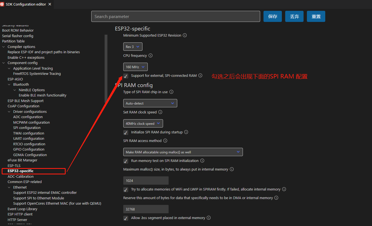Toggle Run memory test on SPI RAM initialization
372x226 pixels.
coord(126,161)
